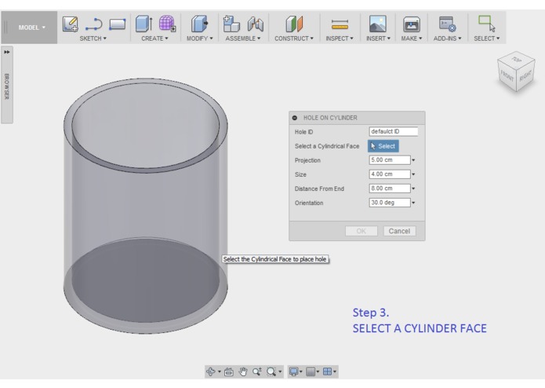Click the ViewCube RIGHT face
545x388 pixels.
(x=525, y=75)
